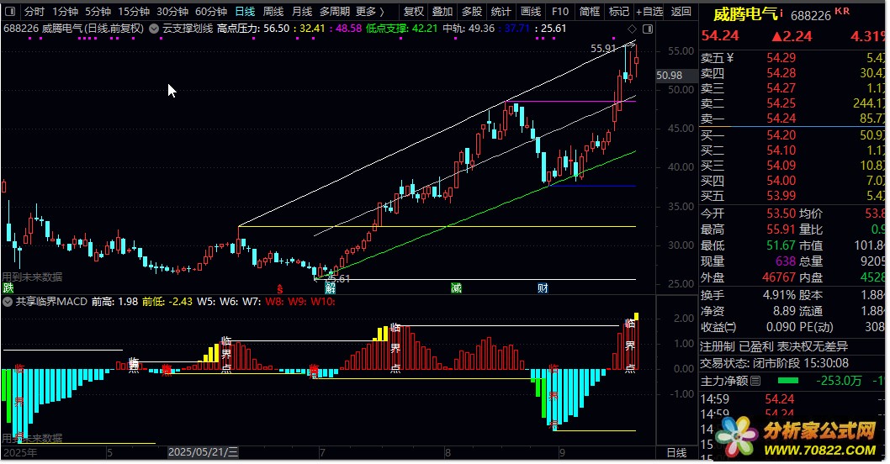Toggle 简框 simple frame mode
Screen dimensions: 890x464
pos(589,11)
